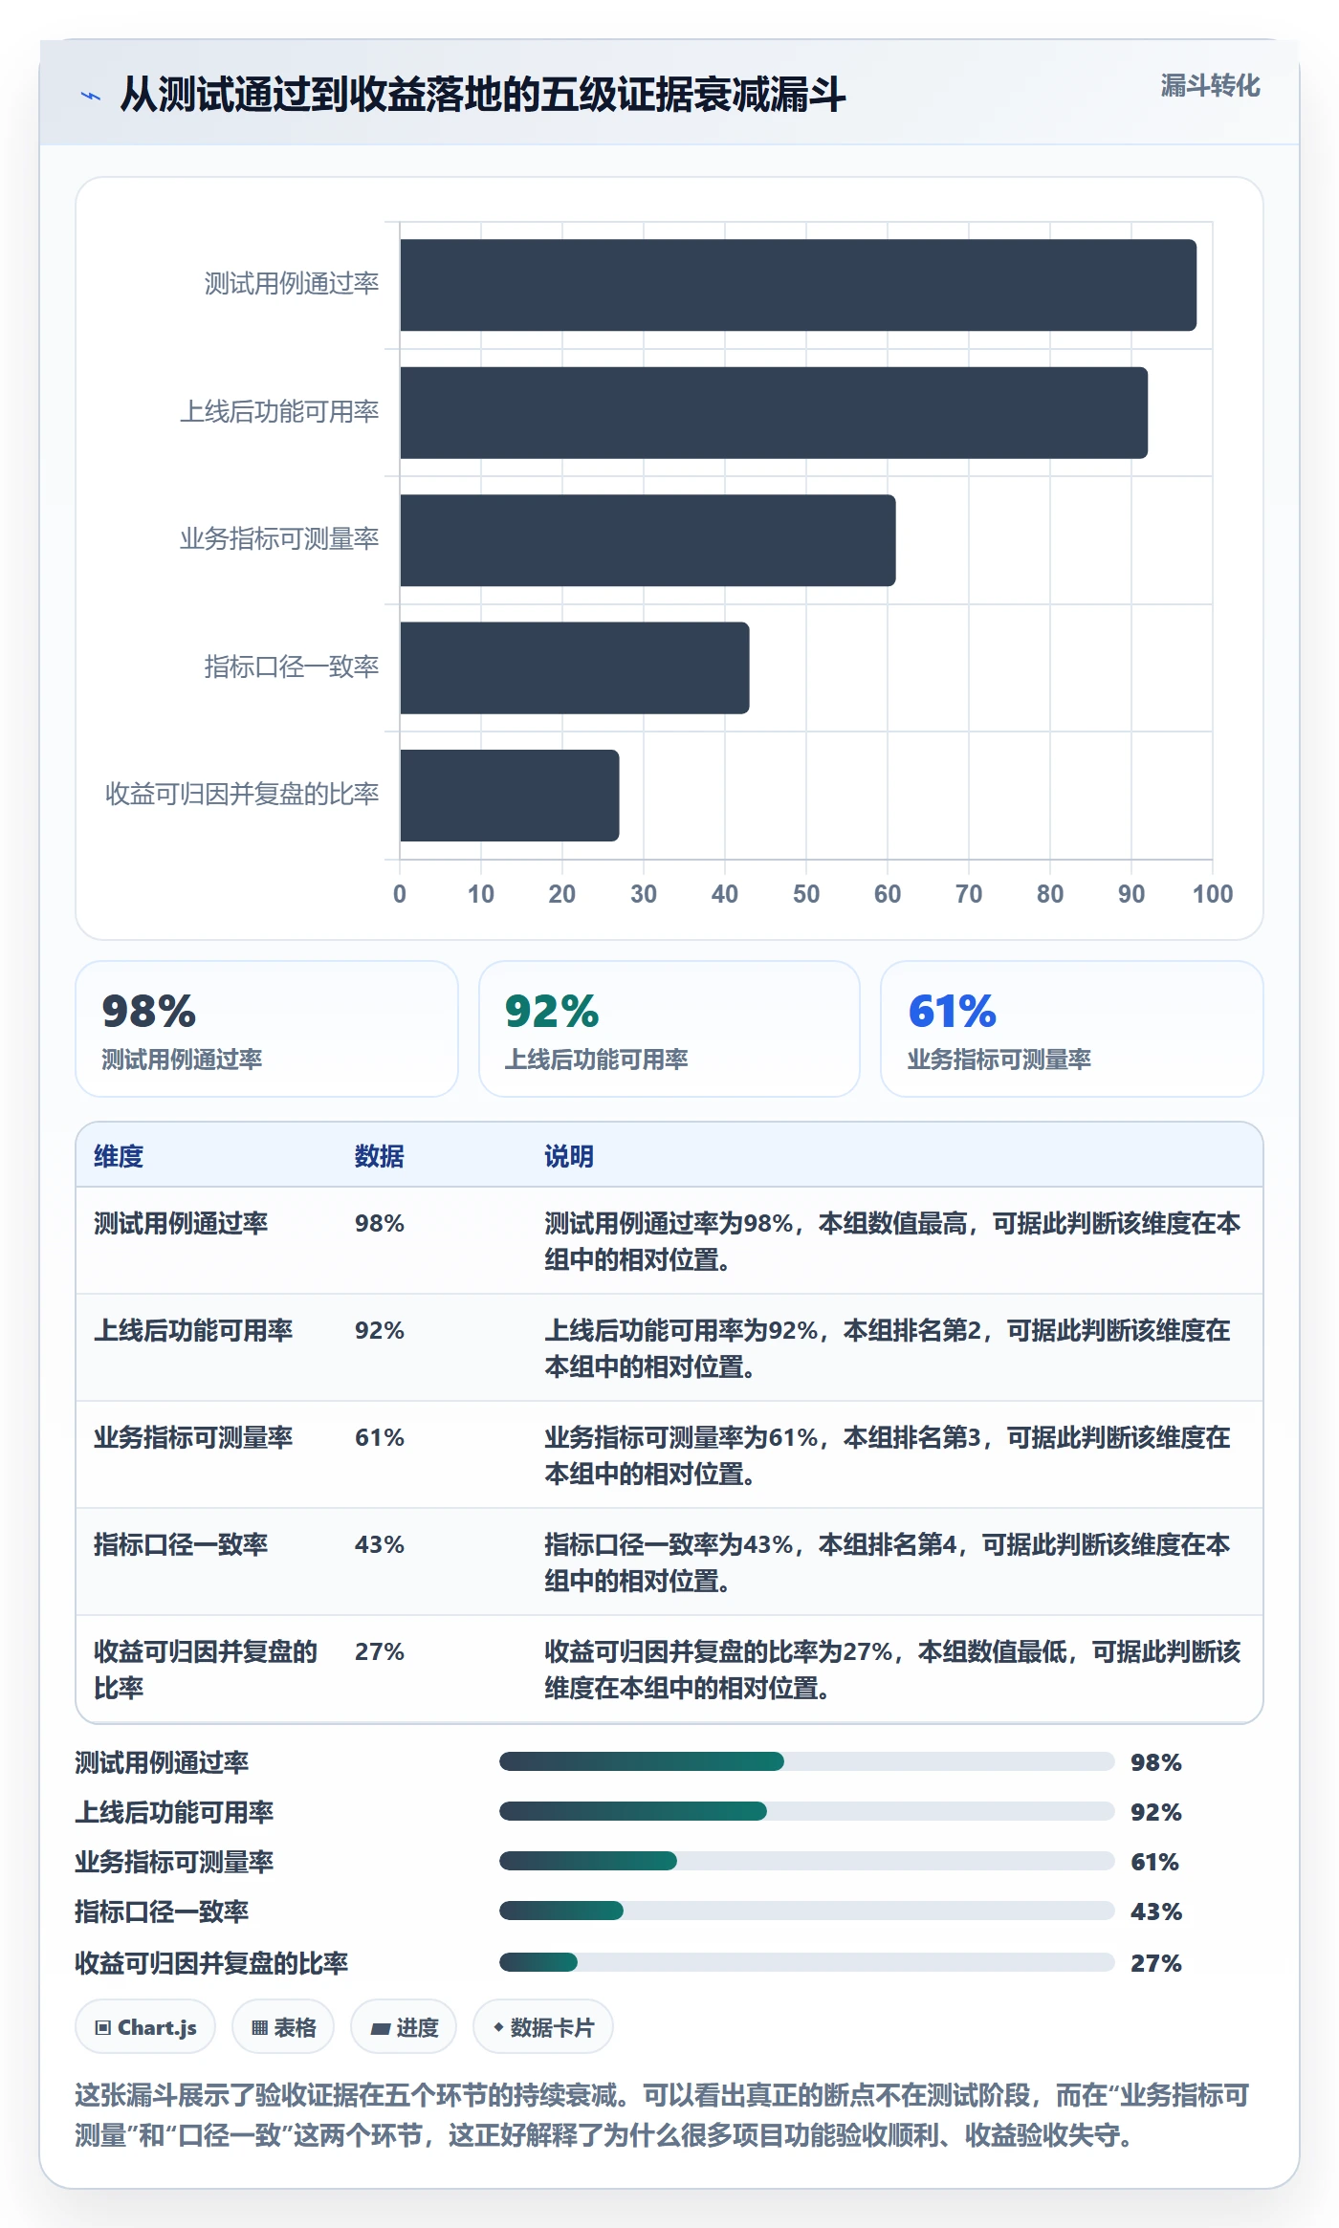Click the 说明 table column header
Image resolution: width=1339 pixels, height=2228 pixels.
[569, 1156]
